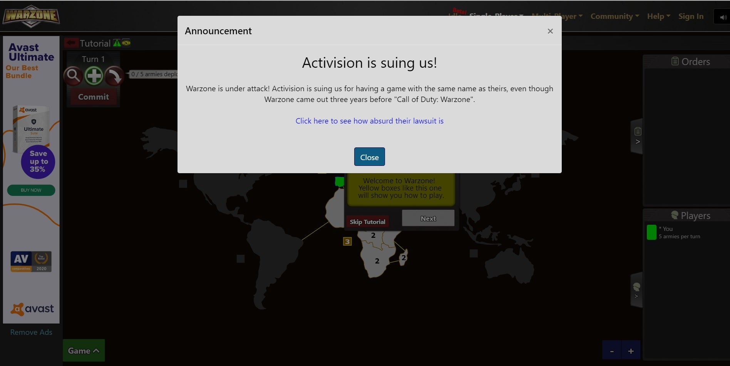Open the Help dropdown menu
The image size is (730, 366).
coord(658,16)
